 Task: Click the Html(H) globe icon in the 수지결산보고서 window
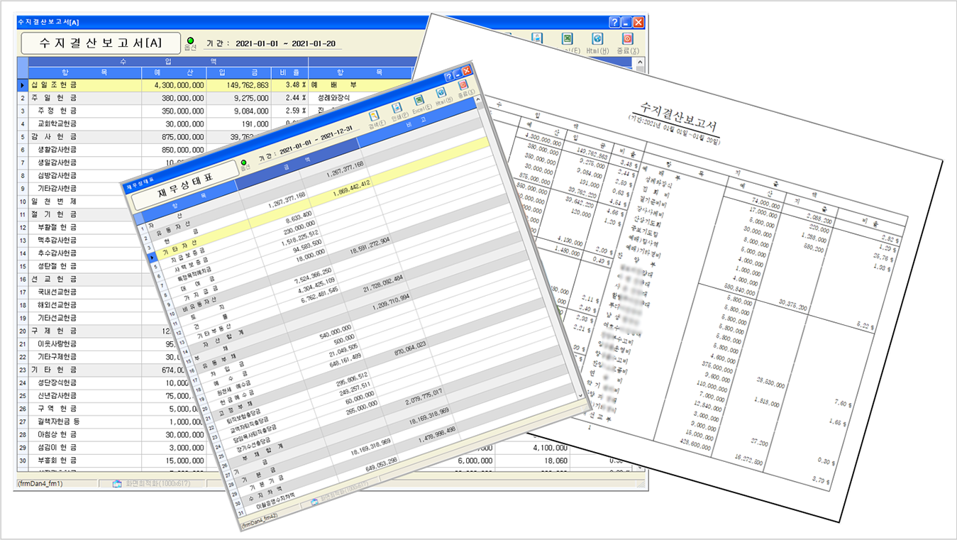click(597, 40)
